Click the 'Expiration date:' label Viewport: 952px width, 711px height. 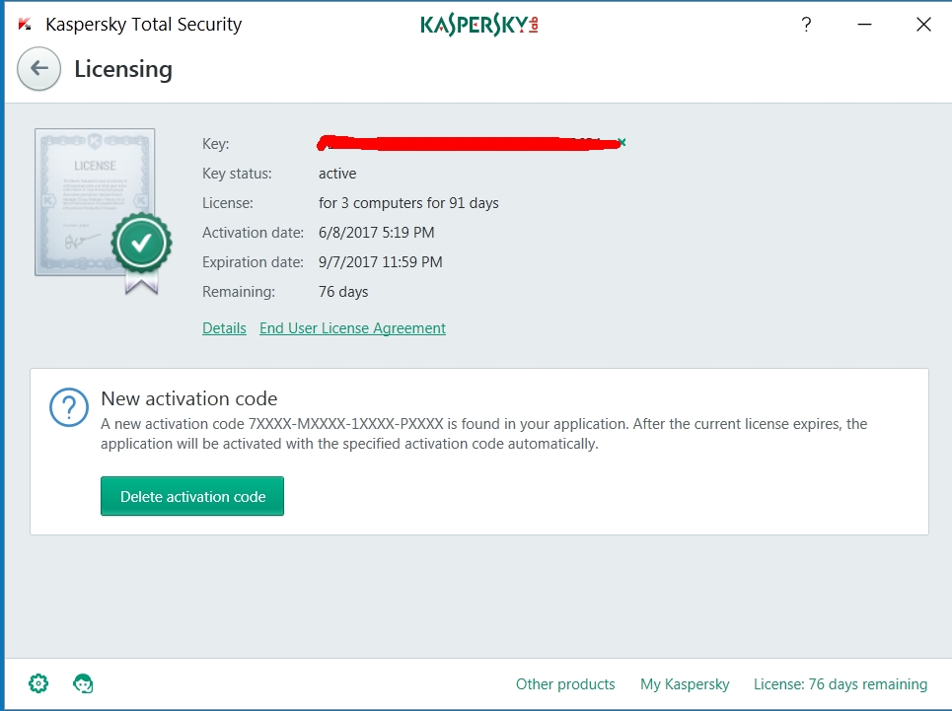(253, 262)
